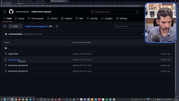Click the GitHub Octocat logo
The width and height of the screenshot is (179, 101).
coord(11,12)
